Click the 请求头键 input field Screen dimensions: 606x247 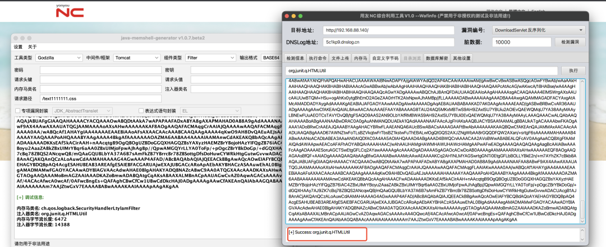click(100, 80)
